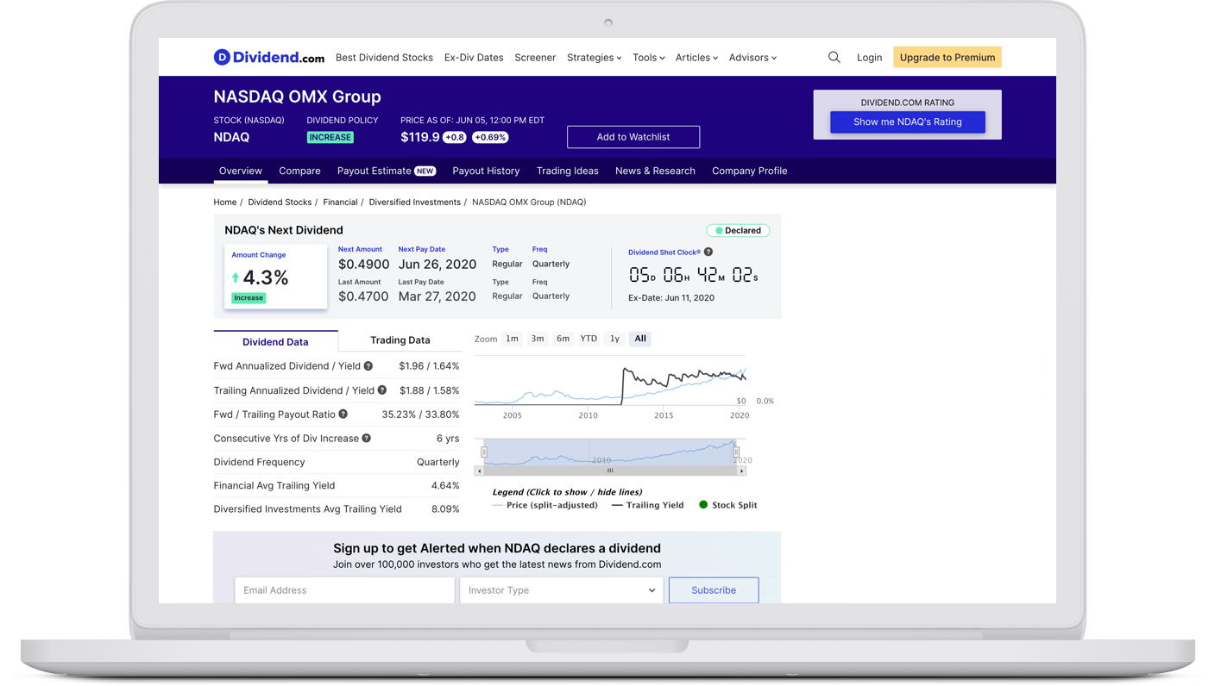Help icon for Fwd Annualized Dividend
1215x686 pixels.
(368, 366)
